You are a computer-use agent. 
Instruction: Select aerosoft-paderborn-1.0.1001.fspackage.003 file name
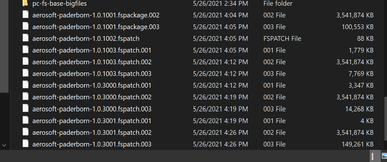tap(96, 27)
